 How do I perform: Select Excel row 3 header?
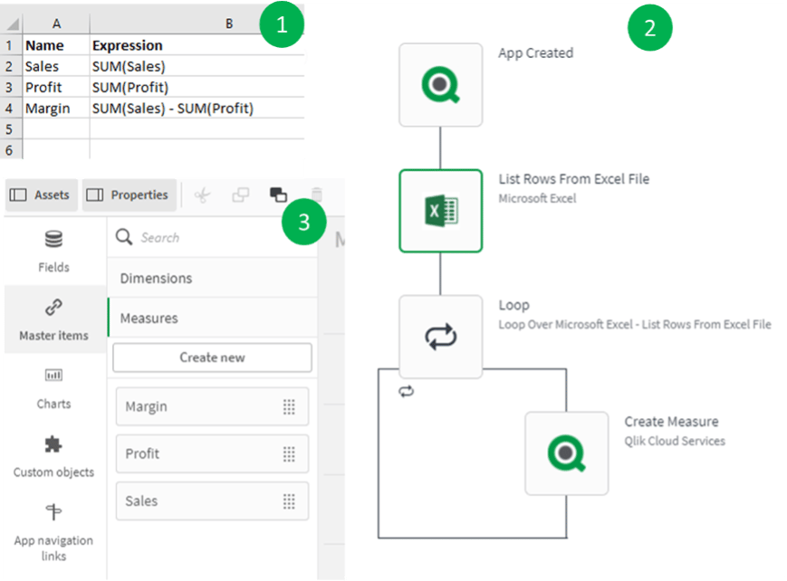11,87
